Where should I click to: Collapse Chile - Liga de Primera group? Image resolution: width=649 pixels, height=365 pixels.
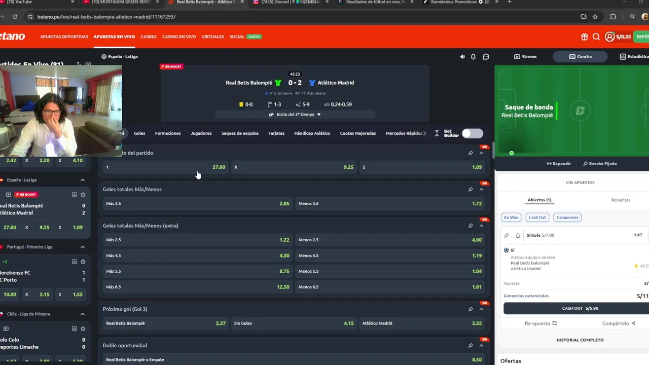(x=83, y=314)
